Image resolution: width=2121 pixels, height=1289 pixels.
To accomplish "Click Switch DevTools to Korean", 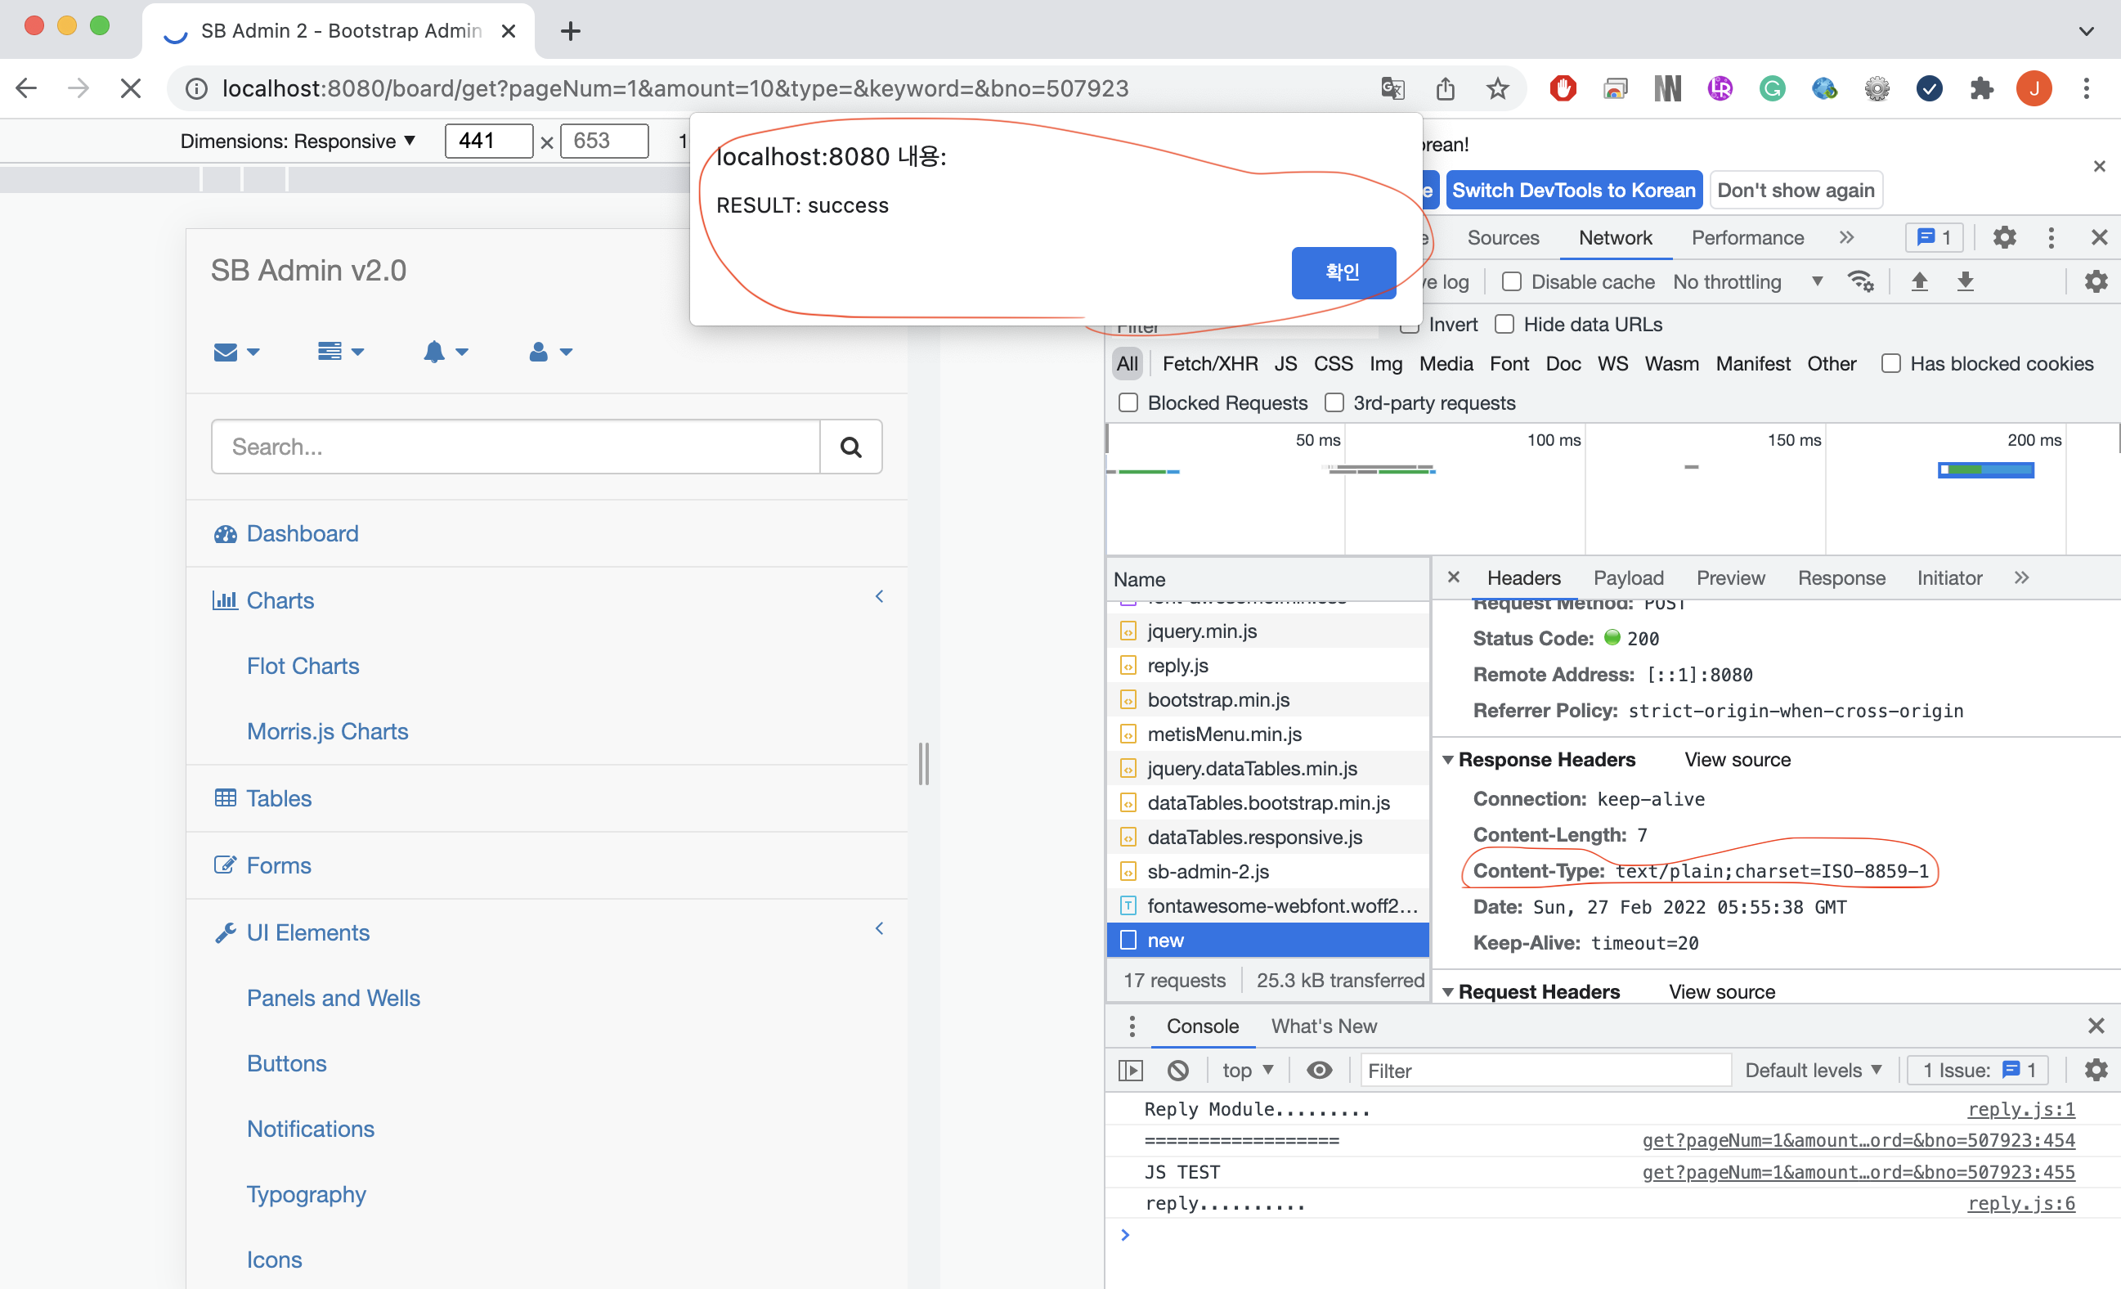I will click(x=1573, y=191).
